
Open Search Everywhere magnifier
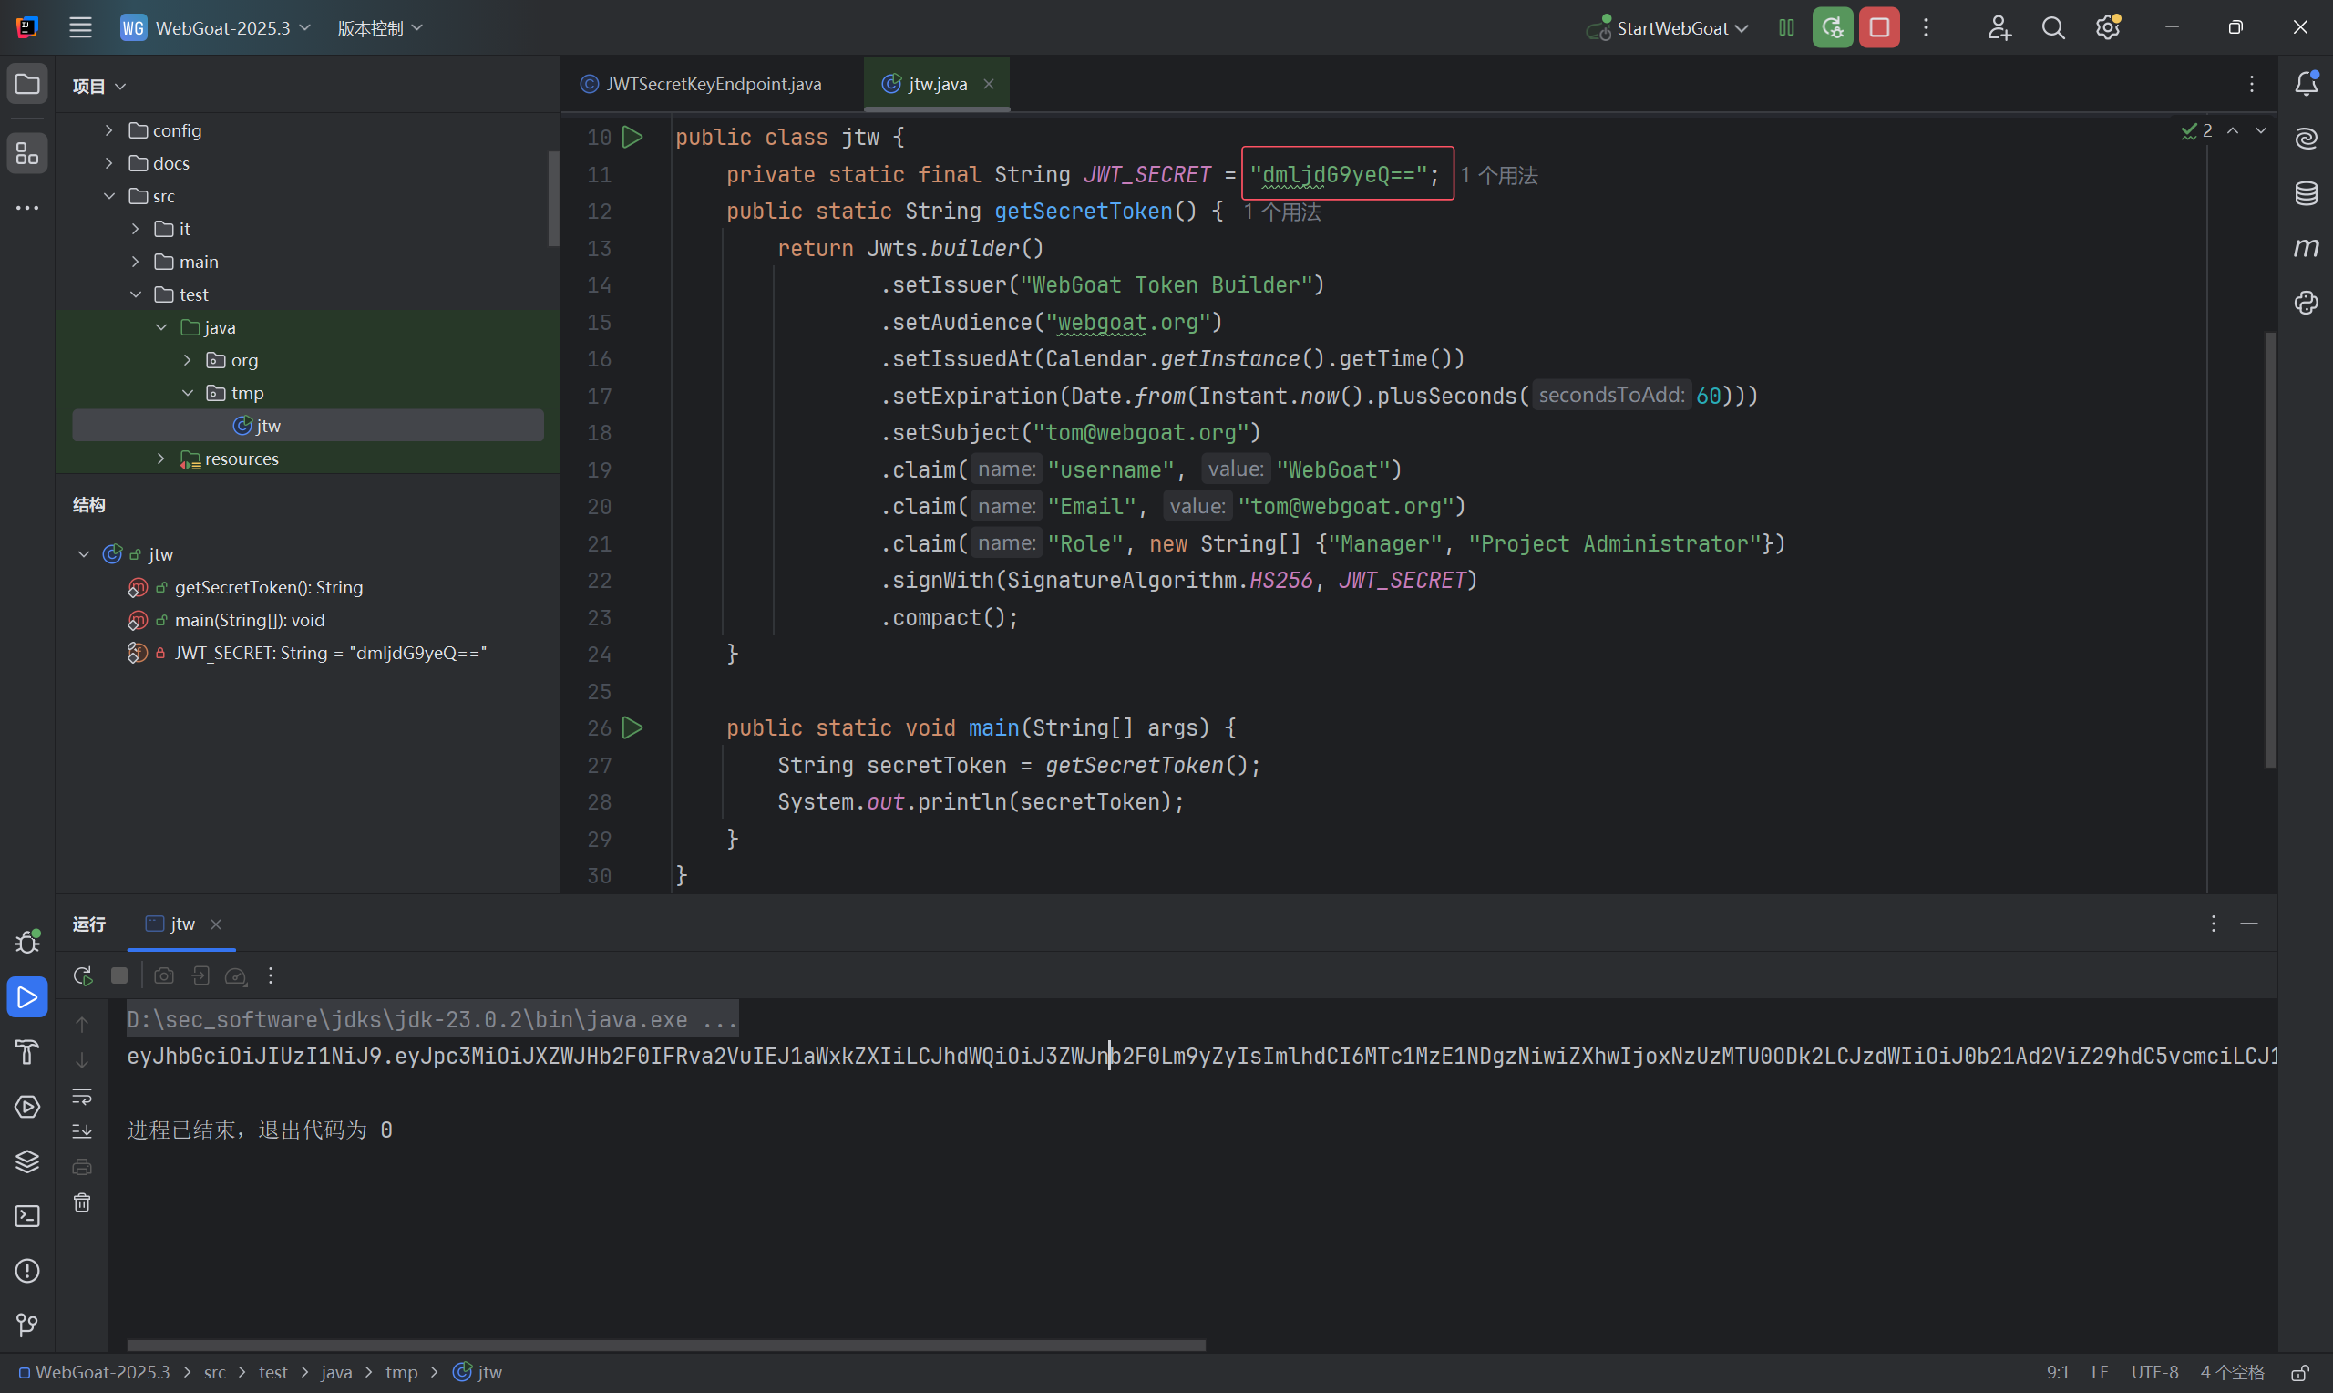2053,27
